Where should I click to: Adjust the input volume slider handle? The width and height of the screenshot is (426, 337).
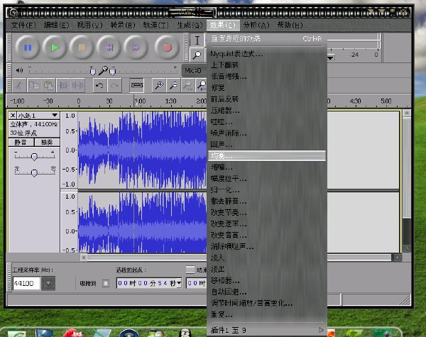tap(112, 72)
